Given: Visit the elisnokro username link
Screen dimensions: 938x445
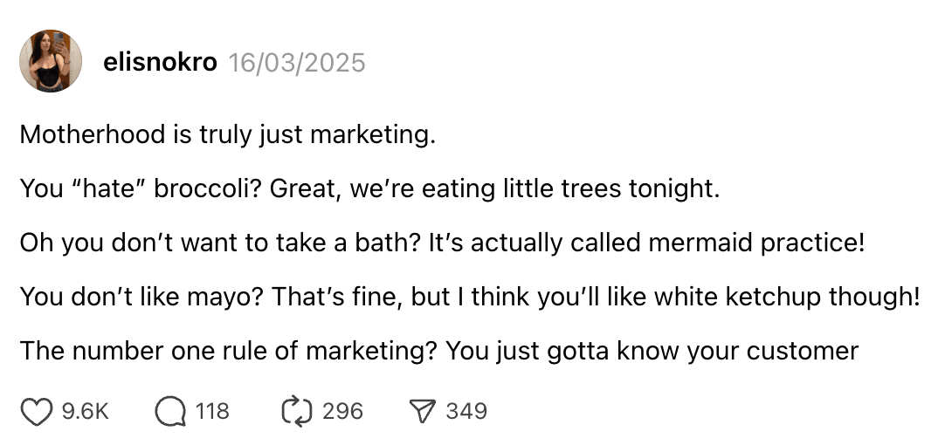Looking at the screenshot, I should [160, 63].
